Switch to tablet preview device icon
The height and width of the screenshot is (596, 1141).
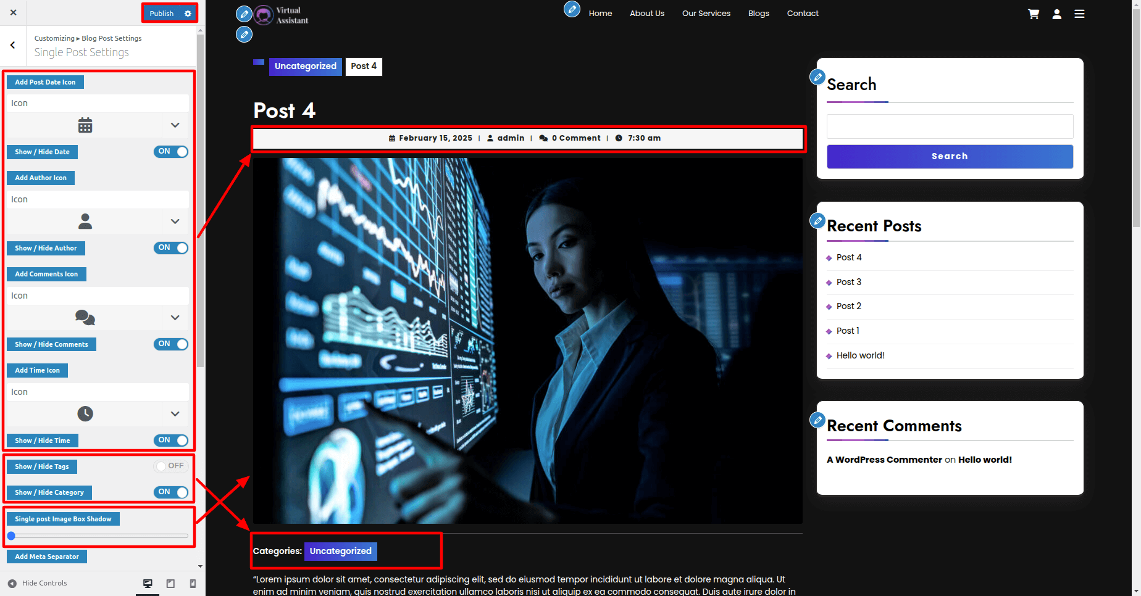point(170,583)
